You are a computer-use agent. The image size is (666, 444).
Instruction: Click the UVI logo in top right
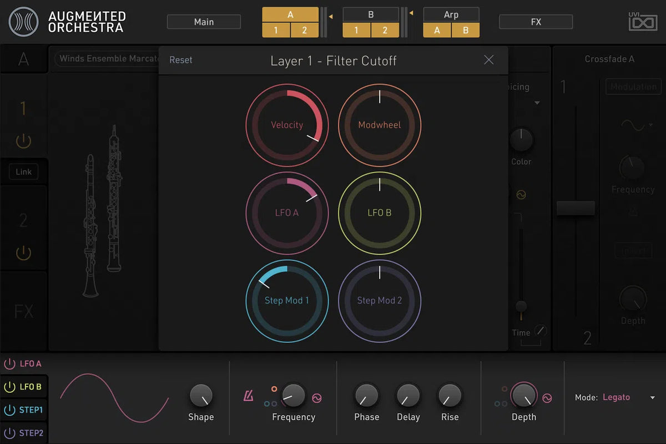643,22
